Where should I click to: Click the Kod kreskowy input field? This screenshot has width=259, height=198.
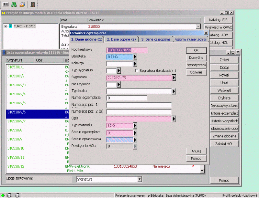click(127, 50)
